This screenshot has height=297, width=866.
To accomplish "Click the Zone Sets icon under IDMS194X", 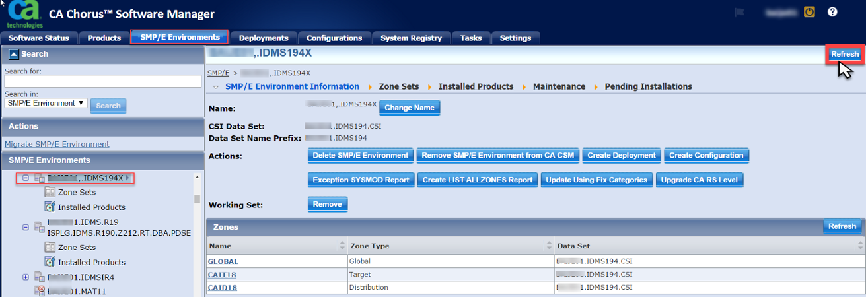I will (50, 193).
